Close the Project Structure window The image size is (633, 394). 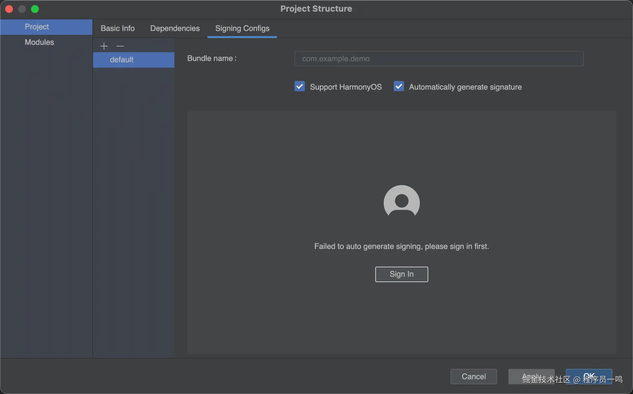pos(9,9)
